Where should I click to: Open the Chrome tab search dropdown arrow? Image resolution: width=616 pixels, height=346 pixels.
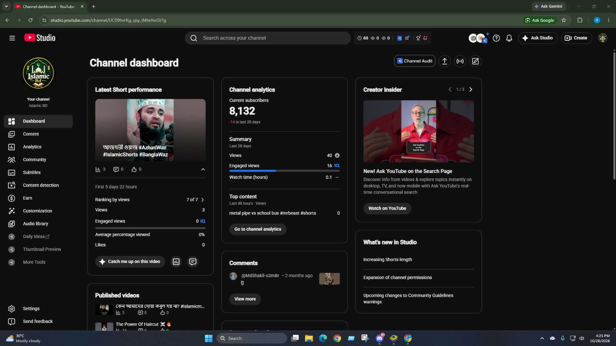click(6, 7)
